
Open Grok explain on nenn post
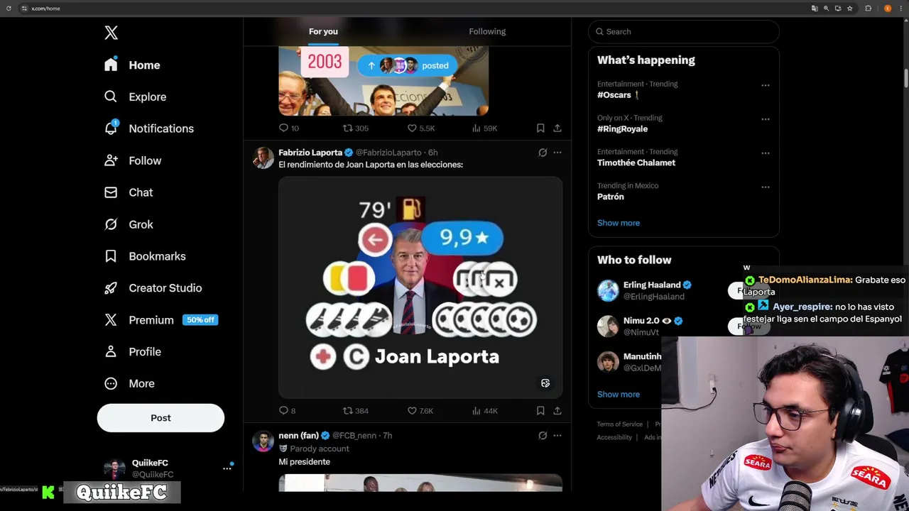543,435
